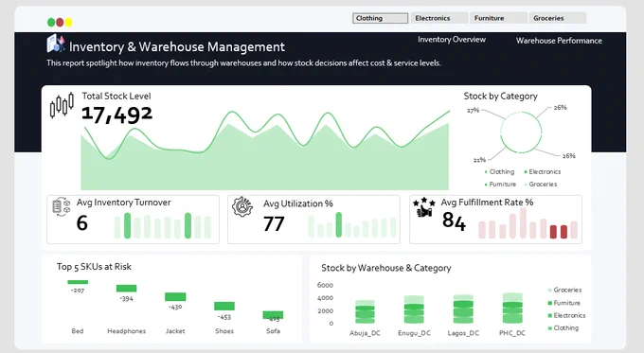Click the Shoes axis label

click(x=224, y=331)
